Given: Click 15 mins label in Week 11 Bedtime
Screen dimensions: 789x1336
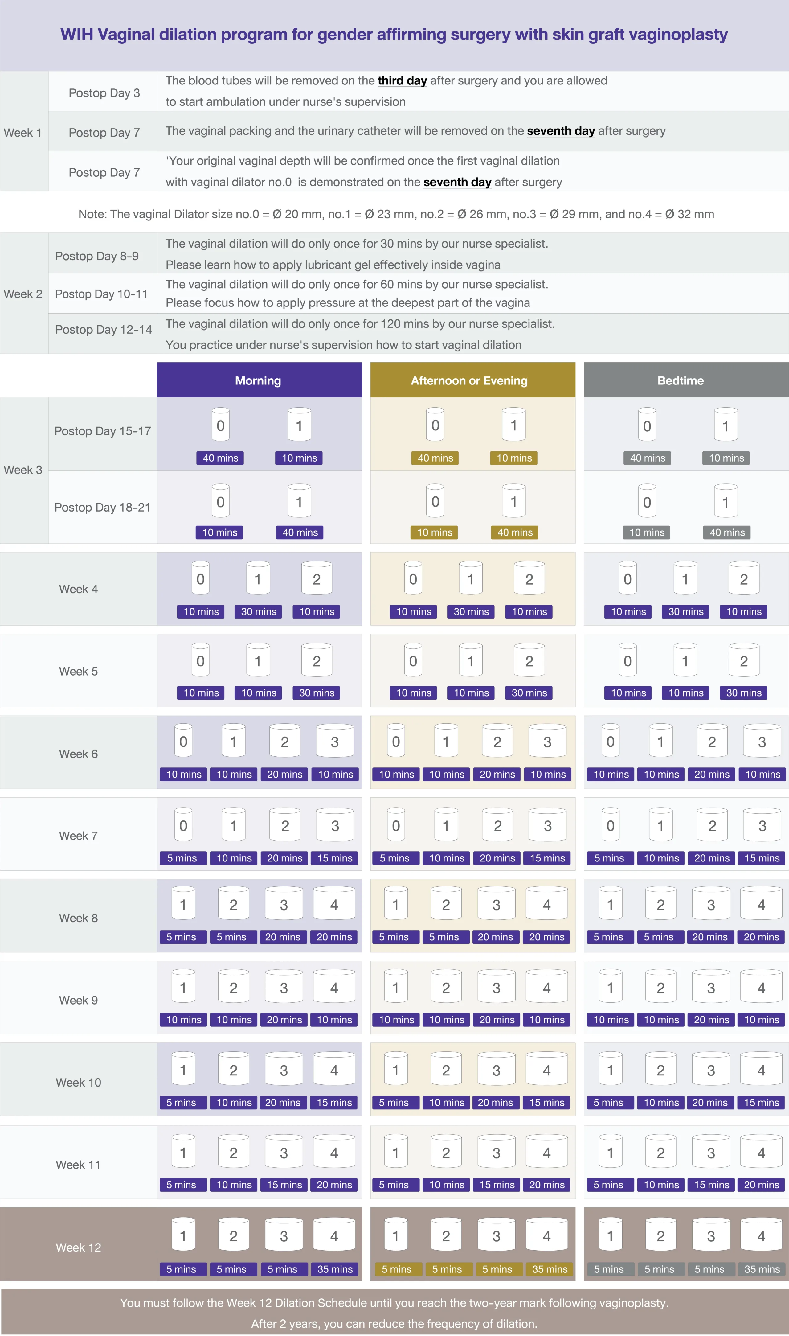Looking at the screenshot, I should coord(711,1184).
